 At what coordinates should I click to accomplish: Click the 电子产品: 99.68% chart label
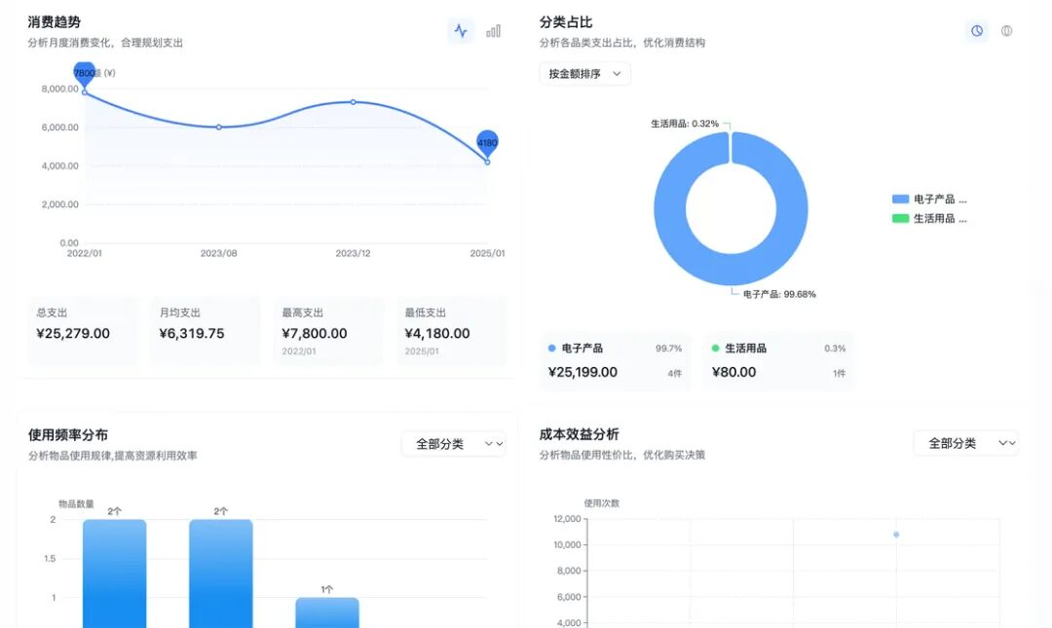tap(779, 294)
